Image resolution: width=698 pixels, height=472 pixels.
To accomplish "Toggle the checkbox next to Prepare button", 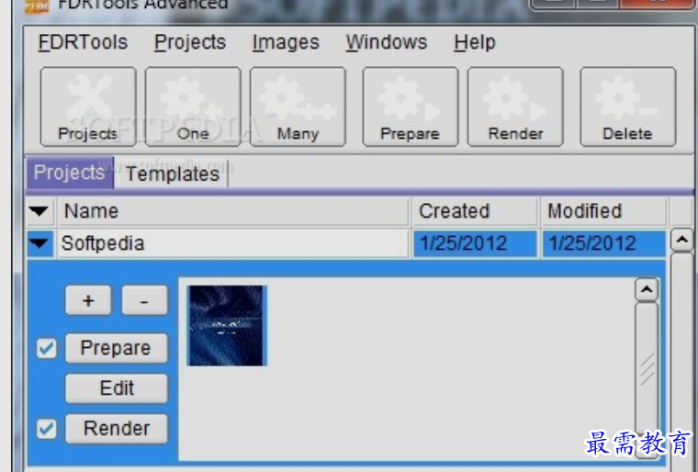I will point(46,348).
